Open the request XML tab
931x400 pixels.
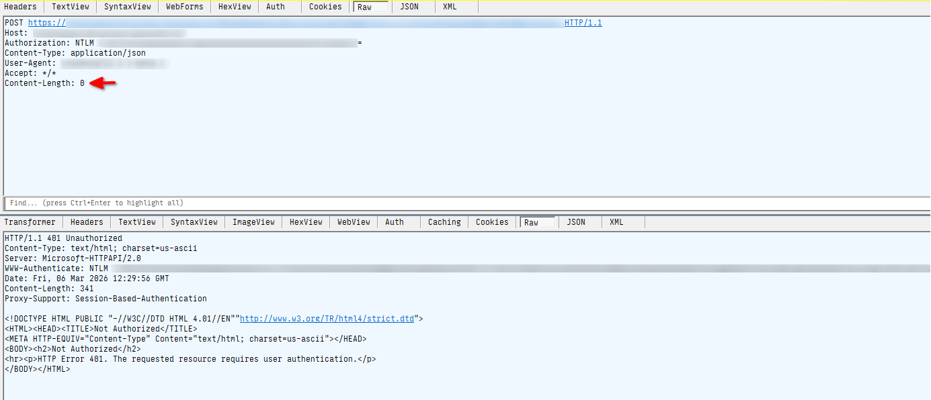coord(450,7)
